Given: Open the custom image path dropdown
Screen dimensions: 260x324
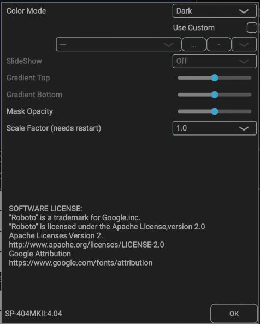Looking at the screenshot, I should click(119, 44).
